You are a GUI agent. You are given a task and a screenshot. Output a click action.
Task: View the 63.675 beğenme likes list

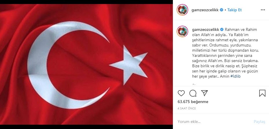coord(193,102)
